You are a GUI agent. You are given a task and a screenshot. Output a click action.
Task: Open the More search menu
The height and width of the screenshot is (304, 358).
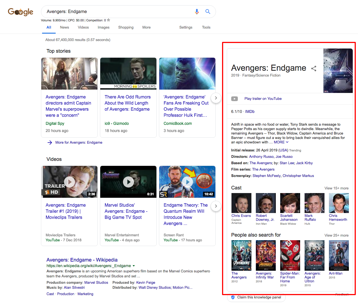[146, 27]
